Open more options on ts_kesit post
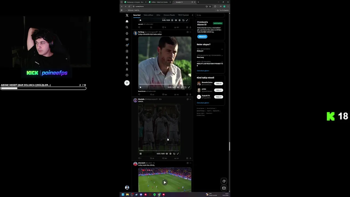This screenshot has width=350, height=197. (x=190, y=163)
